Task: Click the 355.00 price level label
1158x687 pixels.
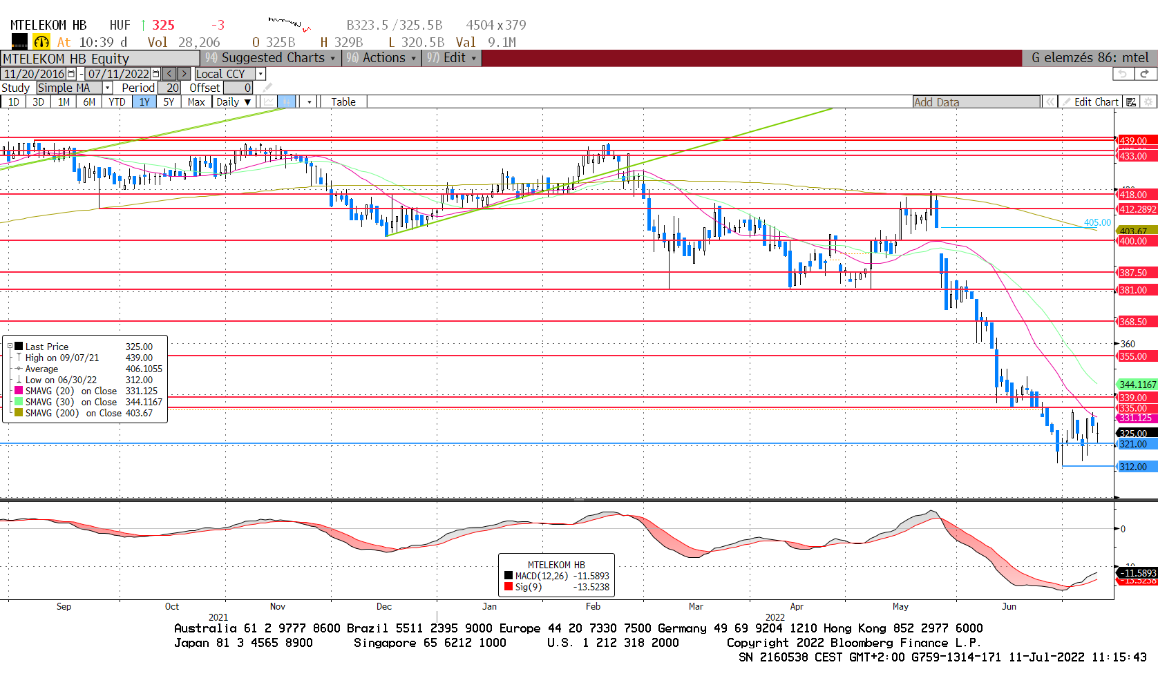Action: click(1137, 356)
